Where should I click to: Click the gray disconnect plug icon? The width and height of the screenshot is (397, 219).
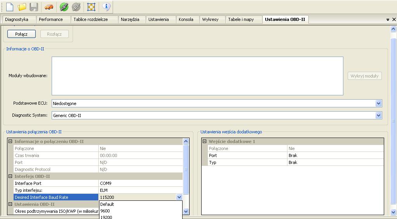pos(76,7)
